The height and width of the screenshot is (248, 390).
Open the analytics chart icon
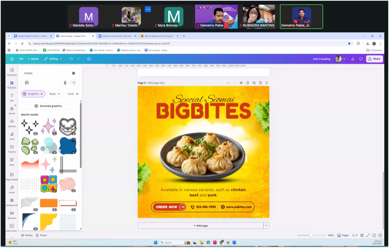353,59
